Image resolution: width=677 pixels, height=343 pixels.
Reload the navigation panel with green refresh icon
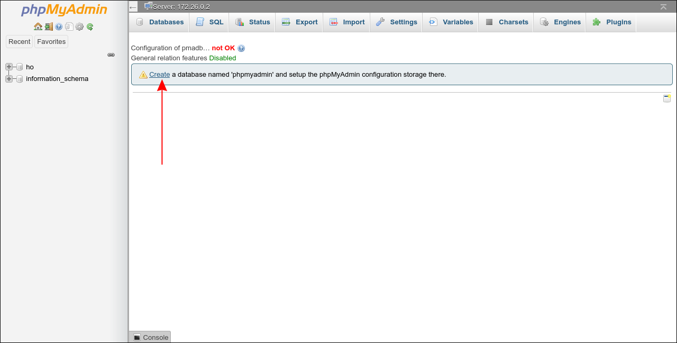click(90, 25)
